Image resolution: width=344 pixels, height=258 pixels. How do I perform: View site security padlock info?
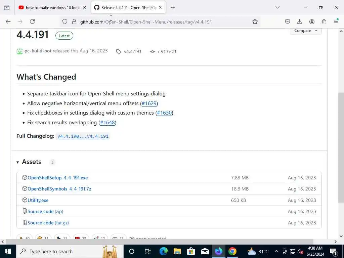point(74,21)
